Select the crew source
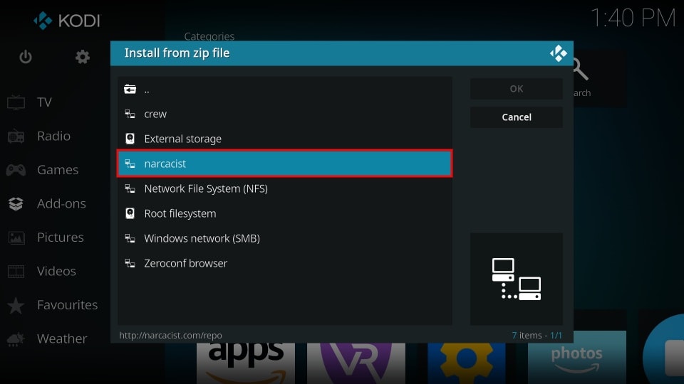 (284, 114)
